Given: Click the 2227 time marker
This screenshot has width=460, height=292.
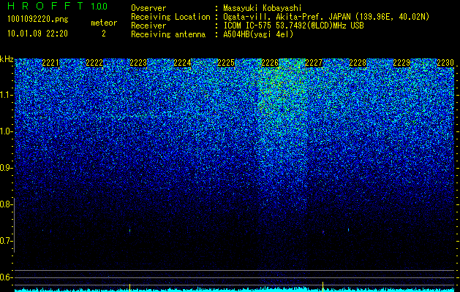Looking at the screenshot, I should click(x=314, y=63).
